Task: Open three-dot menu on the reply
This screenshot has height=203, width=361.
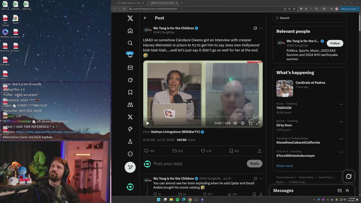Action: pyautogui.click(x=261, y=178)
